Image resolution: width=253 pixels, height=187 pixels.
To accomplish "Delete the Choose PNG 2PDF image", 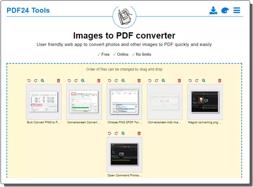I will click(x=139, y=81).
